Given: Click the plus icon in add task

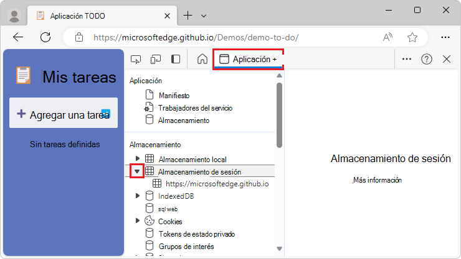Looking at the screenshot, I should click(x=21, y=114).
